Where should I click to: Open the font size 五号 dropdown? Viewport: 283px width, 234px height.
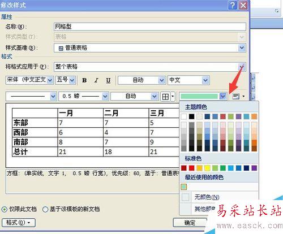click(72, 80)
